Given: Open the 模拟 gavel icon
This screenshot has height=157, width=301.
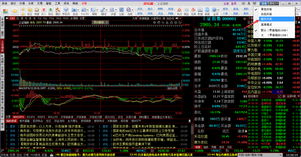Looking at the screenshot, I should point(58,10).
